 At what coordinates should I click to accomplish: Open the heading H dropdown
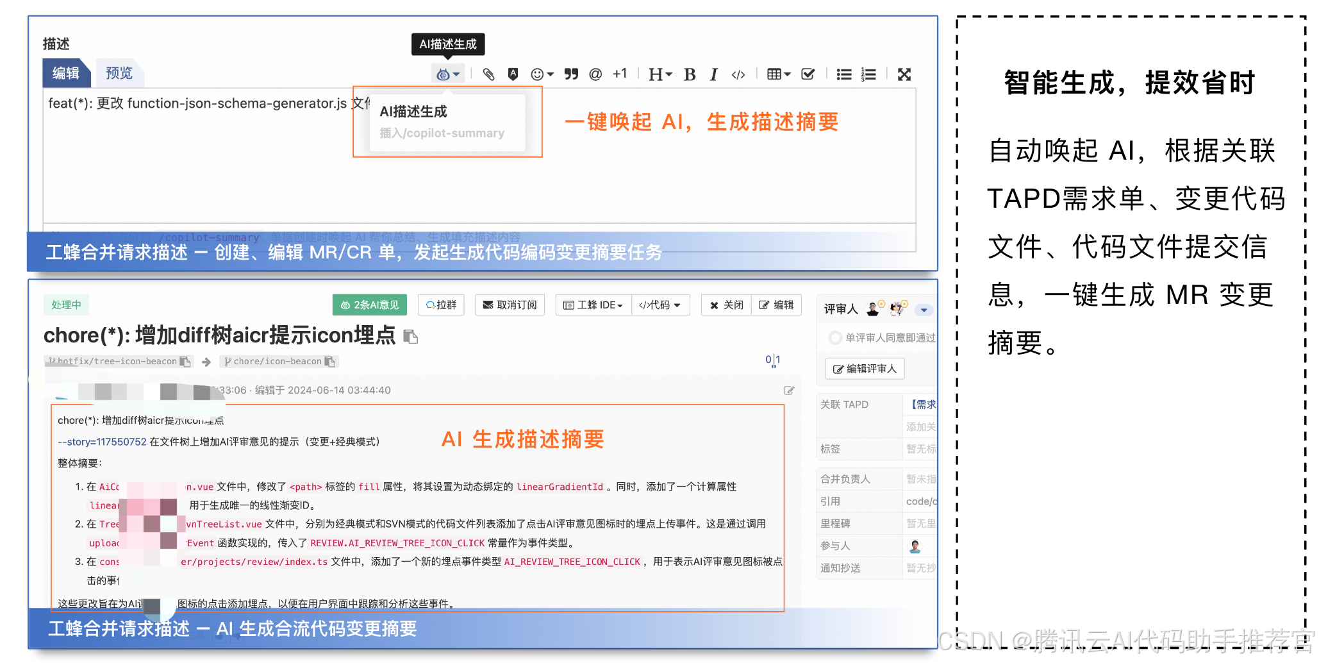click(x=660, y=74)
